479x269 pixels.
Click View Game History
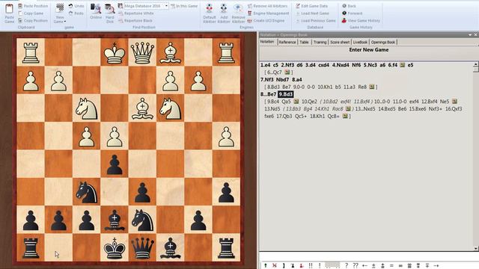pos(361,20)
